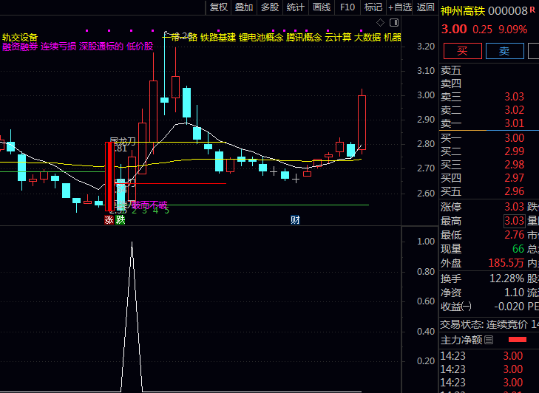This screenshot has height=393, width=539.
Task: Open the 标记 mark menu
Action: [x=373, y=7]
